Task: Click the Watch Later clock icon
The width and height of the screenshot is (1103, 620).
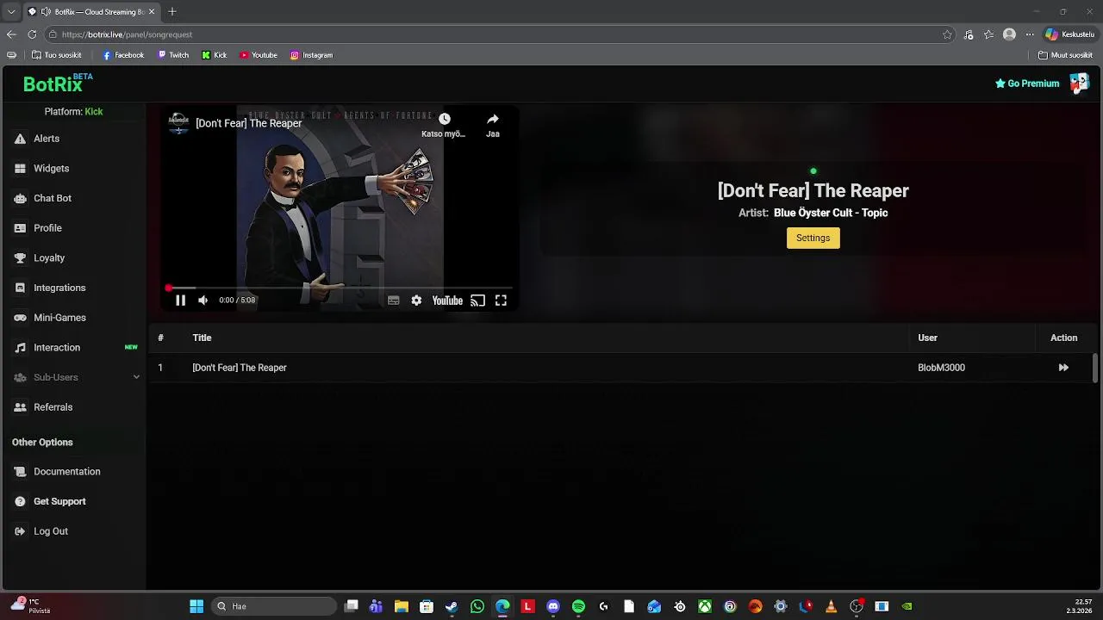Action: click(x=444, y=119)
